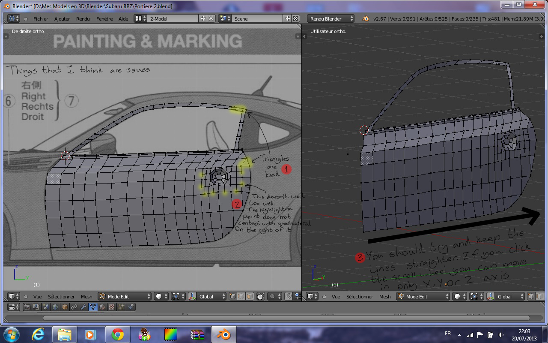Open the Rendu Blender engine dropdown
The width and height of the screenshot is (548, 343).
(331, 18)
